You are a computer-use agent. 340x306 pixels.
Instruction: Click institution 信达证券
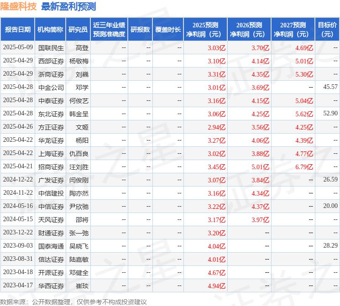[51, 259]
